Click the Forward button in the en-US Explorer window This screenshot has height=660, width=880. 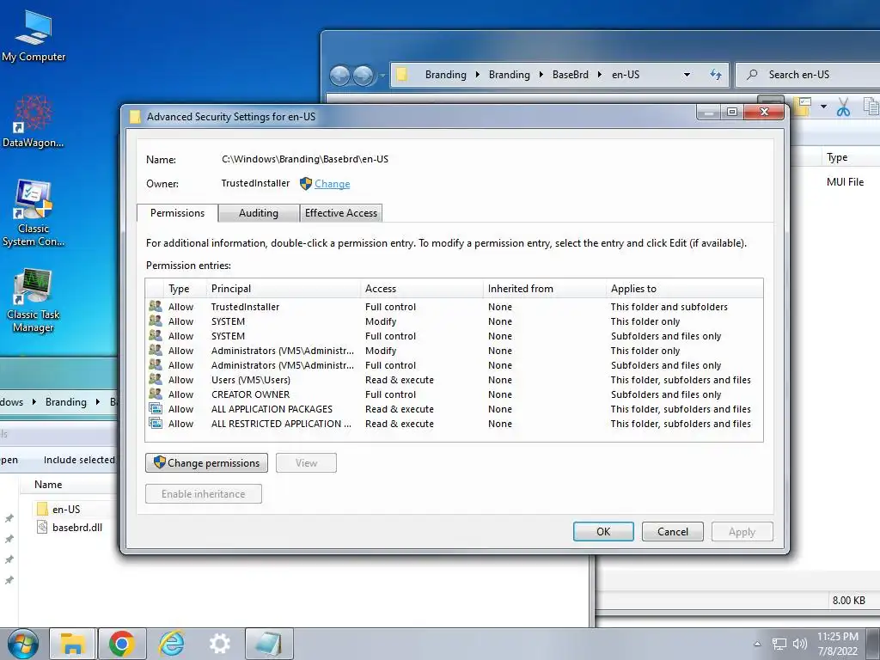(364, 75)
